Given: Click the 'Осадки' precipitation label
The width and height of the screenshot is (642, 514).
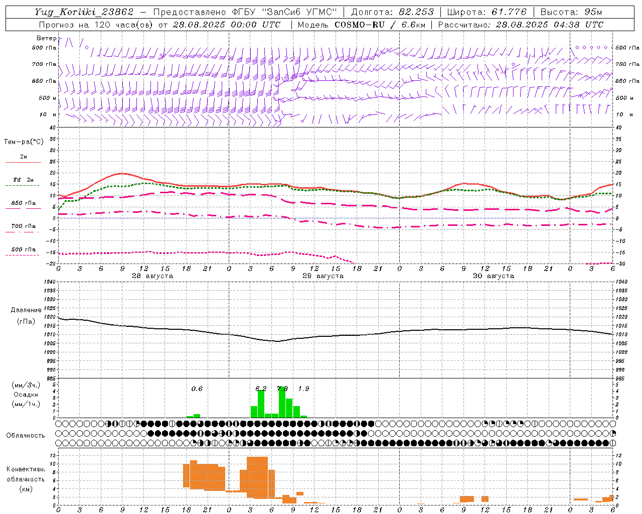Looking at the screenshot, I should click(26, 395).
